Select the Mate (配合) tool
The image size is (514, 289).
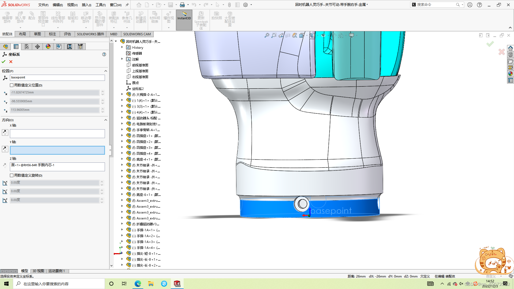(32, 16)
